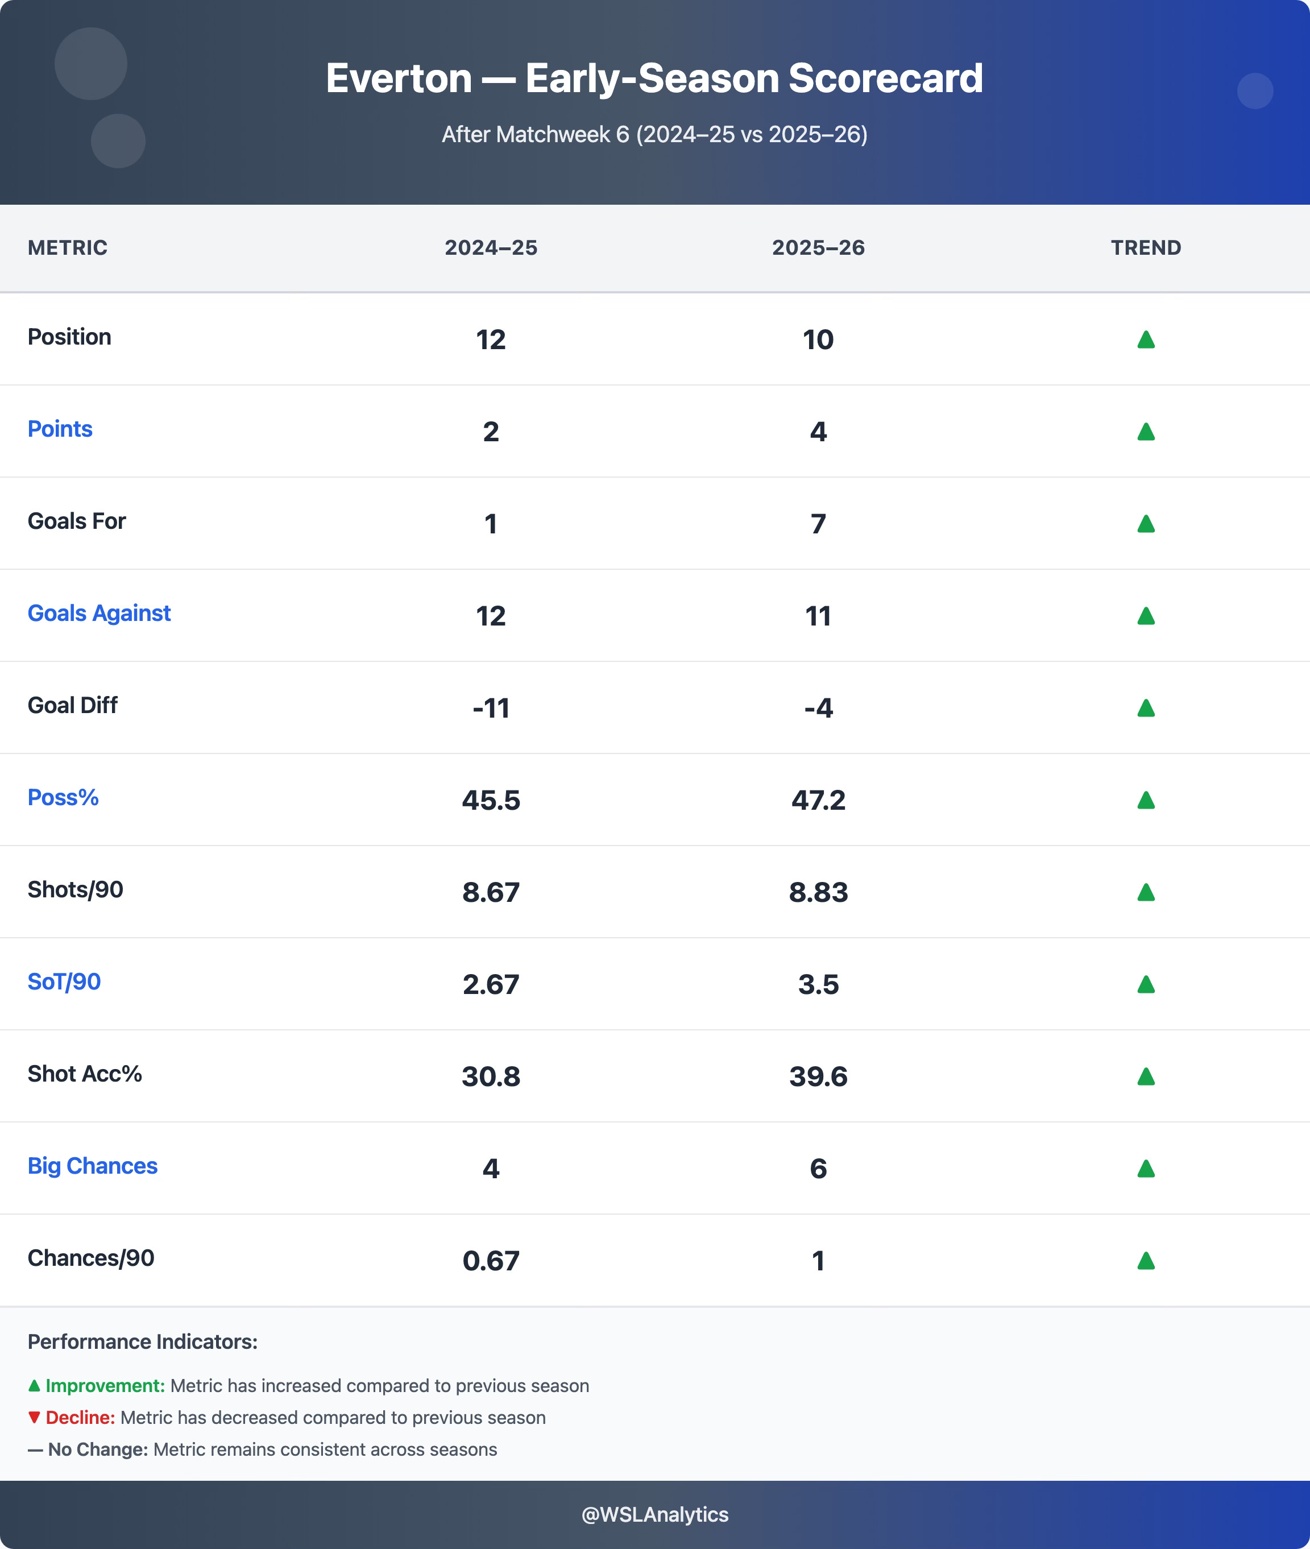This screenshot has height=1549, width=1310.
Task: Click the red Decline legend triangle
Action: [x=34, y=1418]
